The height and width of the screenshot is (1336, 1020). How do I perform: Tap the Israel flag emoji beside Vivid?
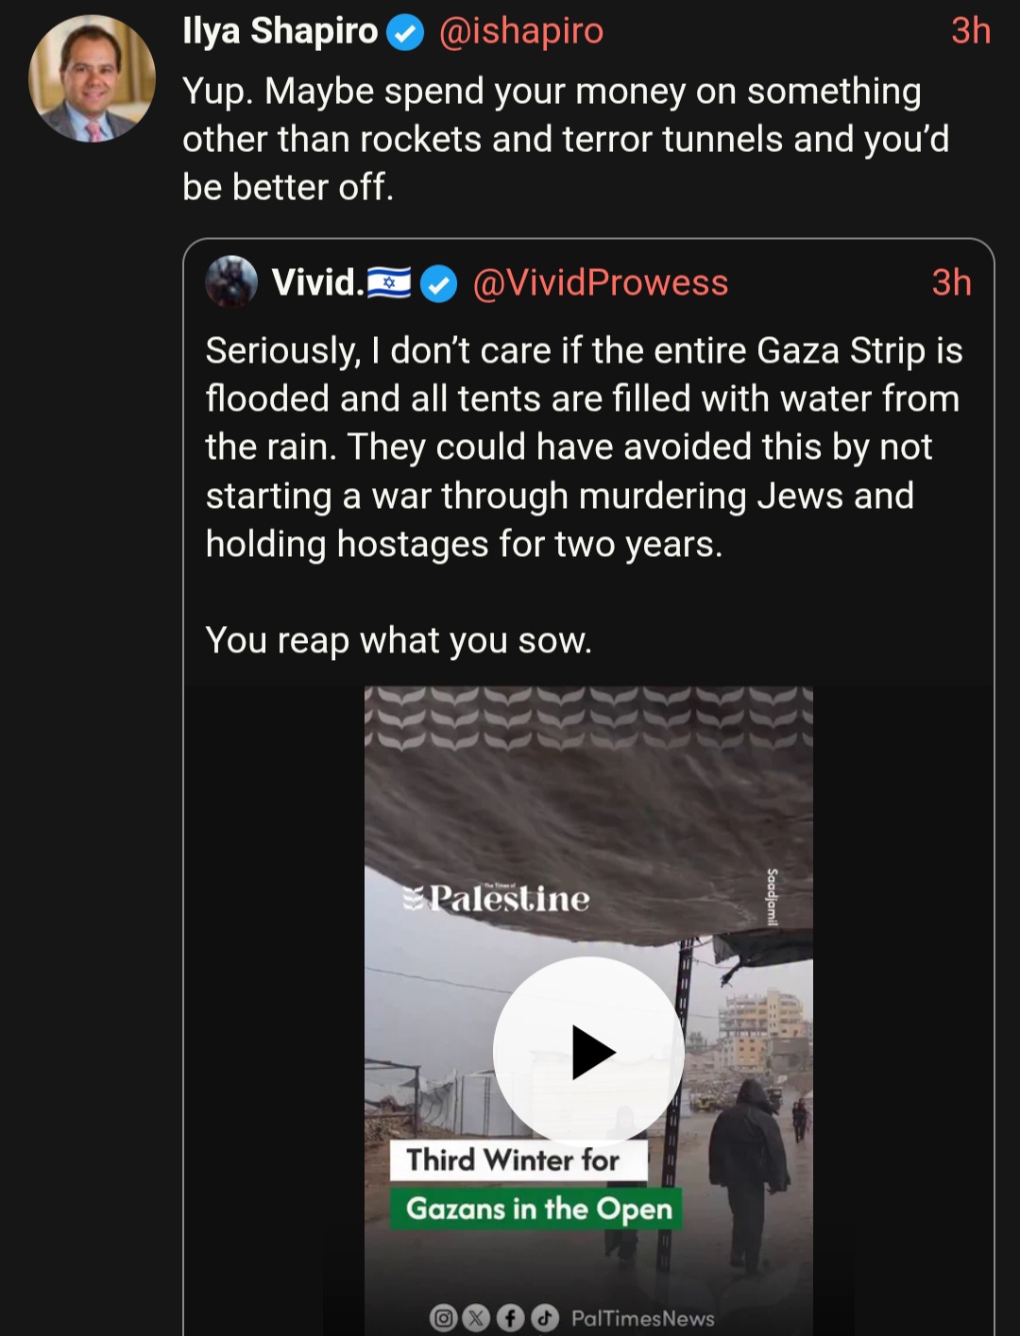point(389,282)
